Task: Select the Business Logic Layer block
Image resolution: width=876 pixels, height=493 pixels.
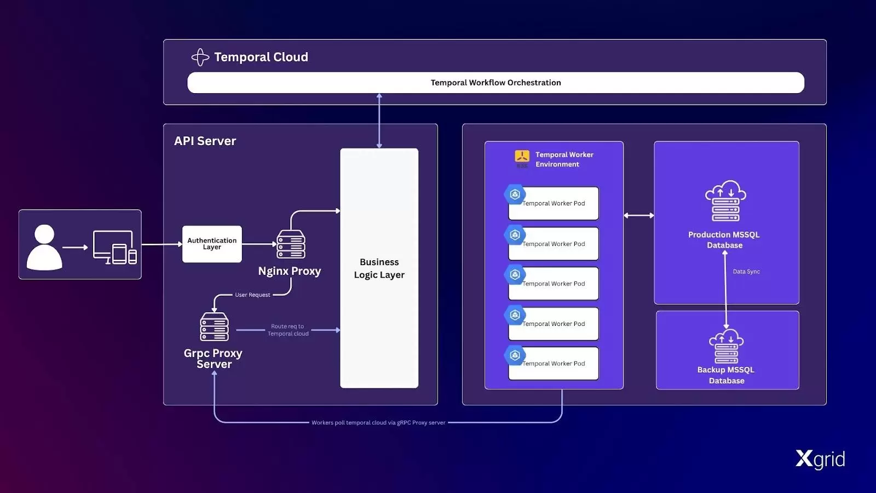Action: [379, 268]
